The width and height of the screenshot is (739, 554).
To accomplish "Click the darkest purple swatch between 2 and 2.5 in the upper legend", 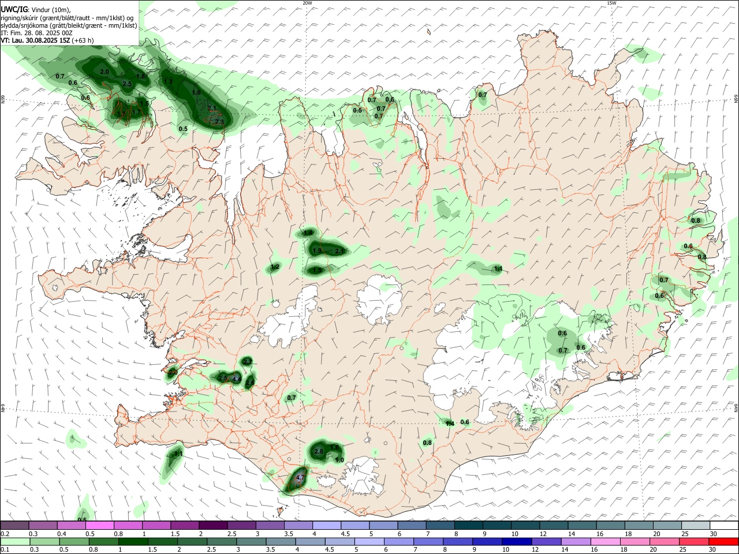I will click(213, 525).
